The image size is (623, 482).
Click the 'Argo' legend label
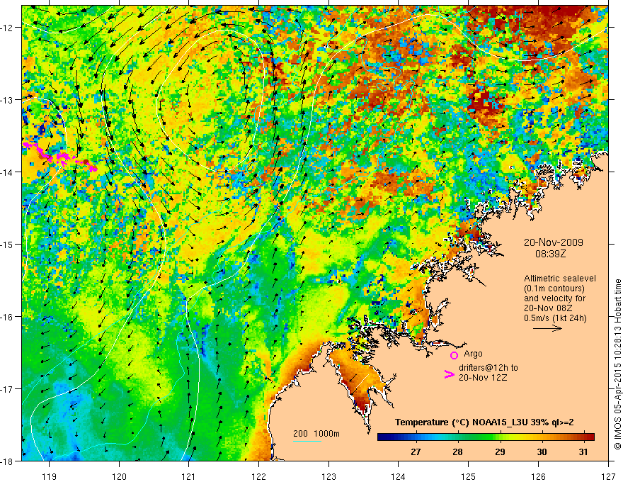[473, 354]
